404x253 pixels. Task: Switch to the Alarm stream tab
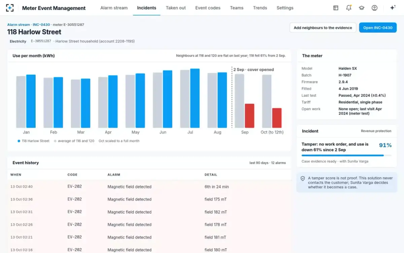click(x=114, y=8)
